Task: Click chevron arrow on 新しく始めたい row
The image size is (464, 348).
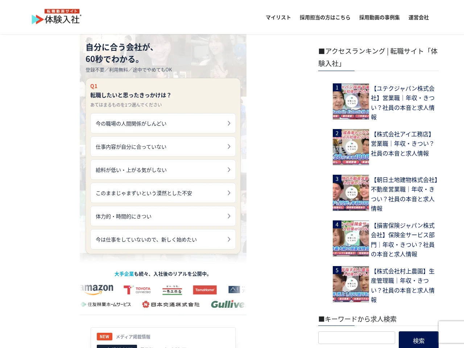Action: [x=229, y=239]
